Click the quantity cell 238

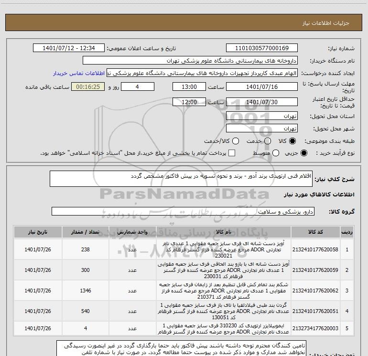tap(85, 249)
